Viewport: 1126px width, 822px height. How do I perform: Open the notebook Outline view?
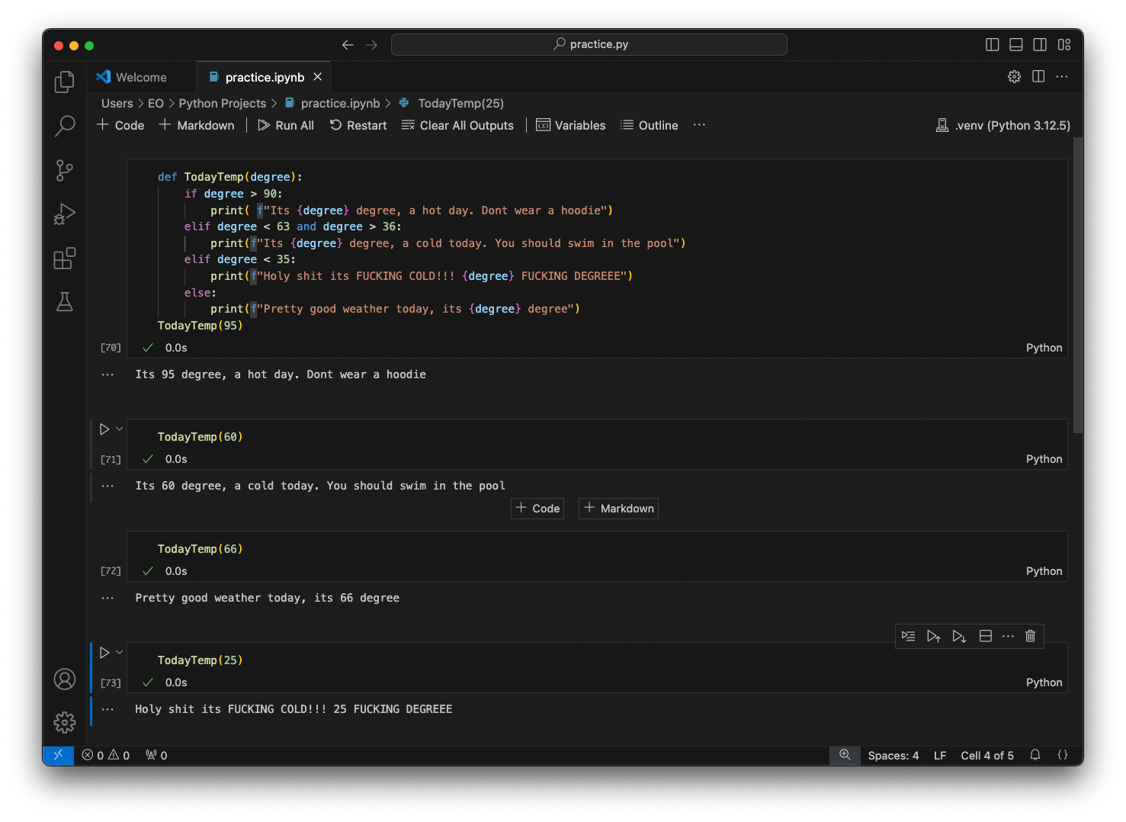tap(649, 125)
